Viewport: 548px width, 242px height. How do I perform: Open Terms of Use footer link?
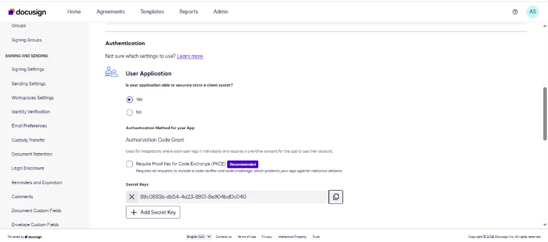coord(246,237)
